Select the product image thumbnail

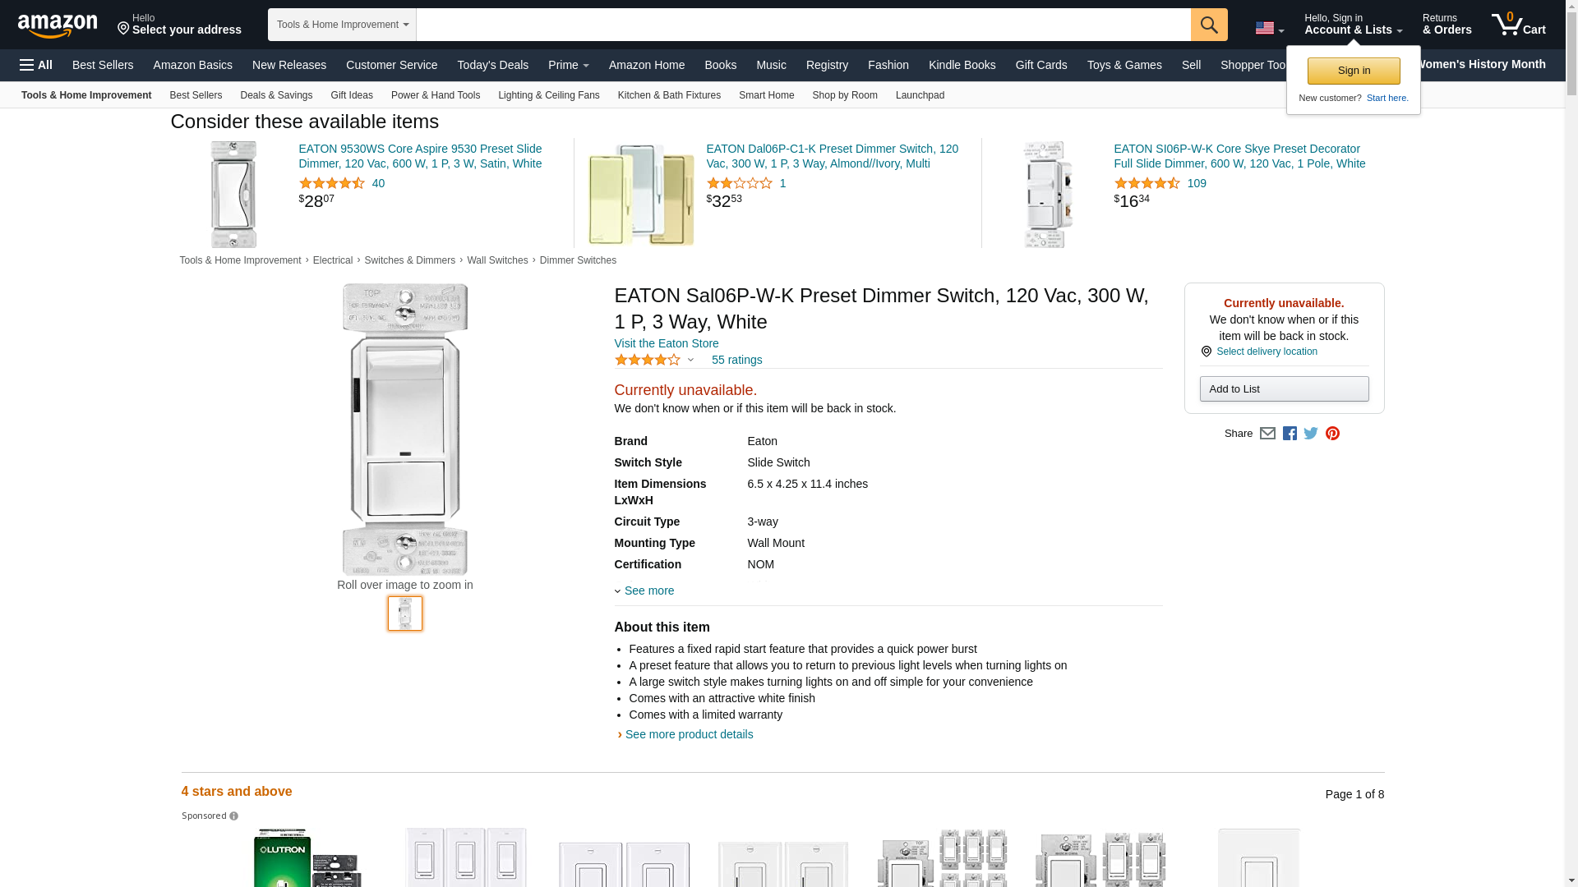[405, 614]
